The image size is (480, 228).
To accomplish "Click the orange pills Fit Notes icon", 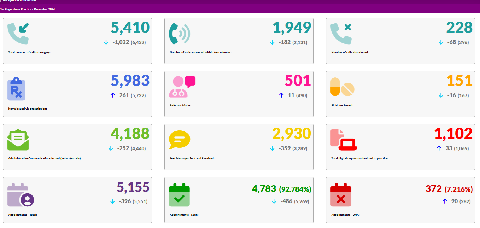I will tap(342, 87).
